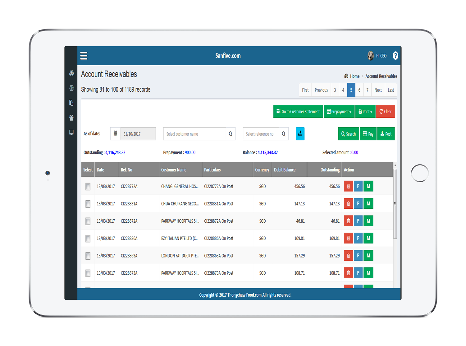This screenshot has height=346, width=466.
Task: Delete row CI228831A with trash icon
Action: 348,204
